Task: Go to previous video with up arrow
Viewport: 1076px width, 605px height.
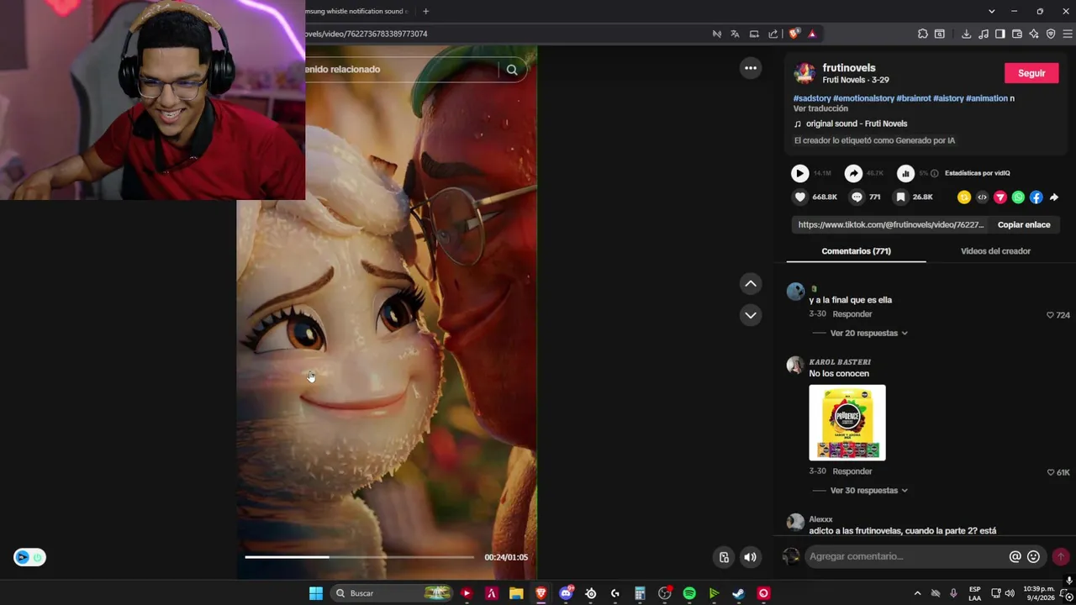Action: click(751, 284)
